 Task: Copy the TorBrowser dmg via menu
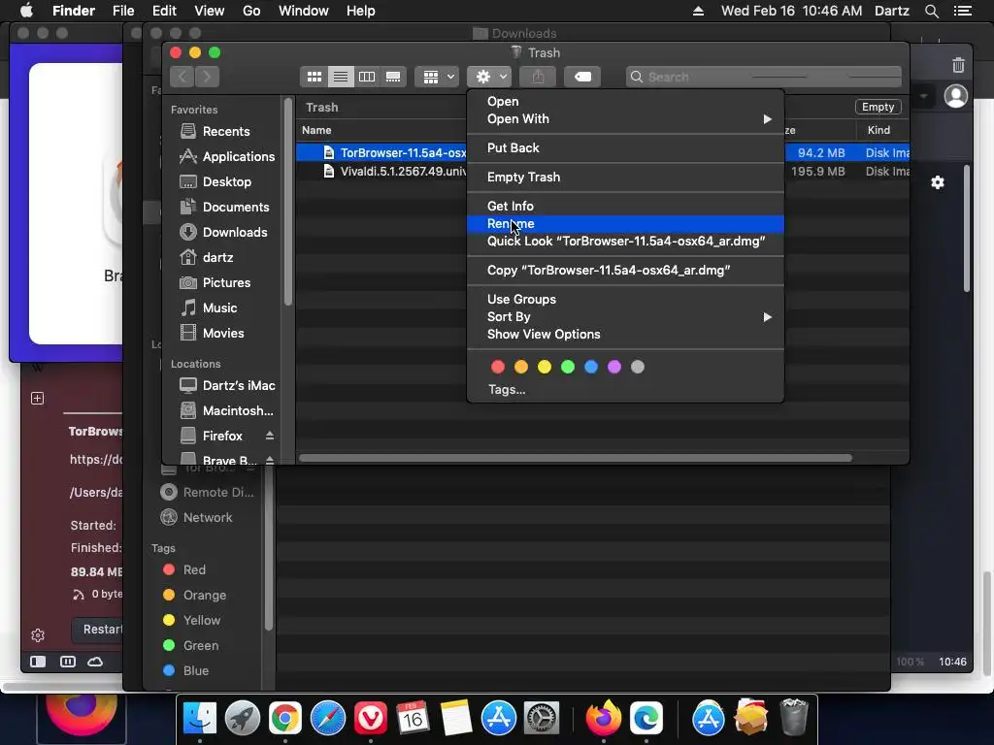point(625,271)
